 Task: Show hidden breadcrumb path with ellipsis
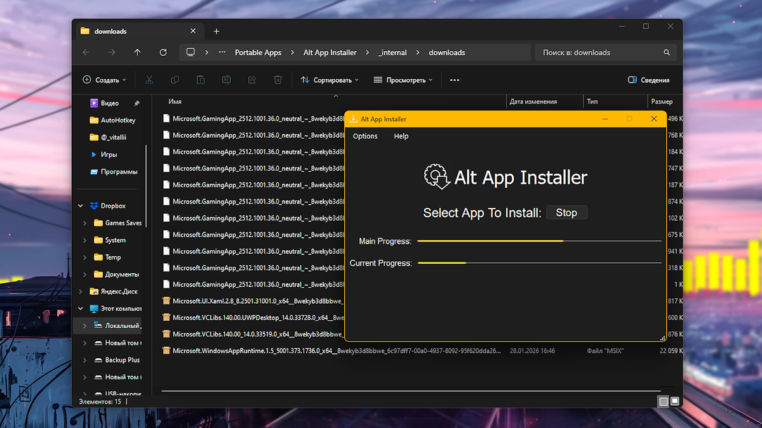(x=222, y=53)
